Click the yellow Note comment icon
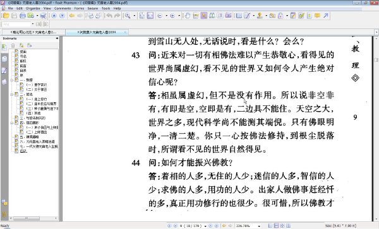Viewport: 379px width, 229px height. pos(317,16)
